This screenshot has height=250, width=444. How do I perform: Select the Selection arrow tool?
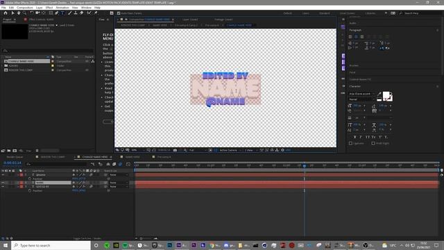[12, 13]
